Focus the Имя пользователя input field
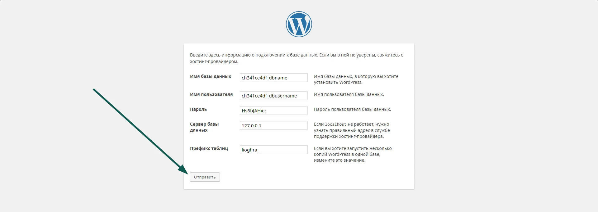Viewport: 598px width, 212px height. [274, 96]
